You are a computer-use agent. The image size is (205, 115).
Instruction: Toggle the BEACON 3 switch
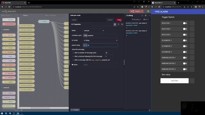pyautogui.click(x=185, y=35)
